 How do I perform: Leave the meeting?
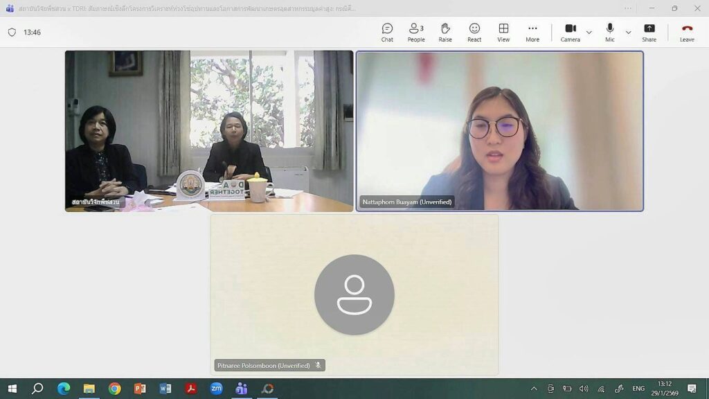687,32
